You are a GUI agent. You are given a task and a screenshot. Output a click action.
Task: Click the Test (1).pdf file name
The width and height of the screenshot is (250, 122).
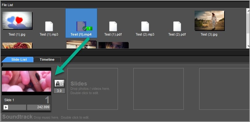[x=113, y=34]
